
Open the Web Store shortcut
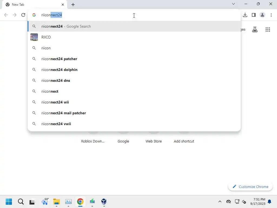pyautogui.click(x=154, y=141)
